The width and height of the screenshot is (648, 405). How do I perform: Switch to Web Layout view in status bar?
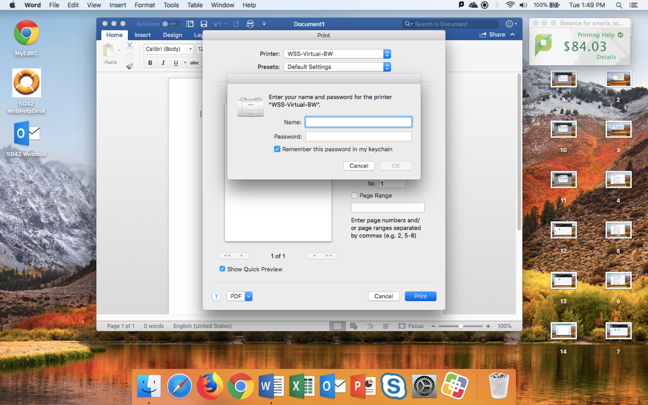click(x=354, y=326)
